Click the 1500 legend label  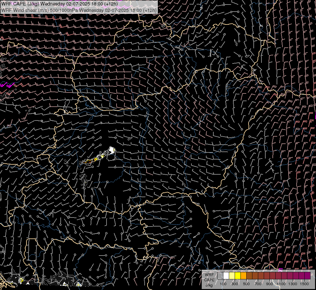click(304, 284)
